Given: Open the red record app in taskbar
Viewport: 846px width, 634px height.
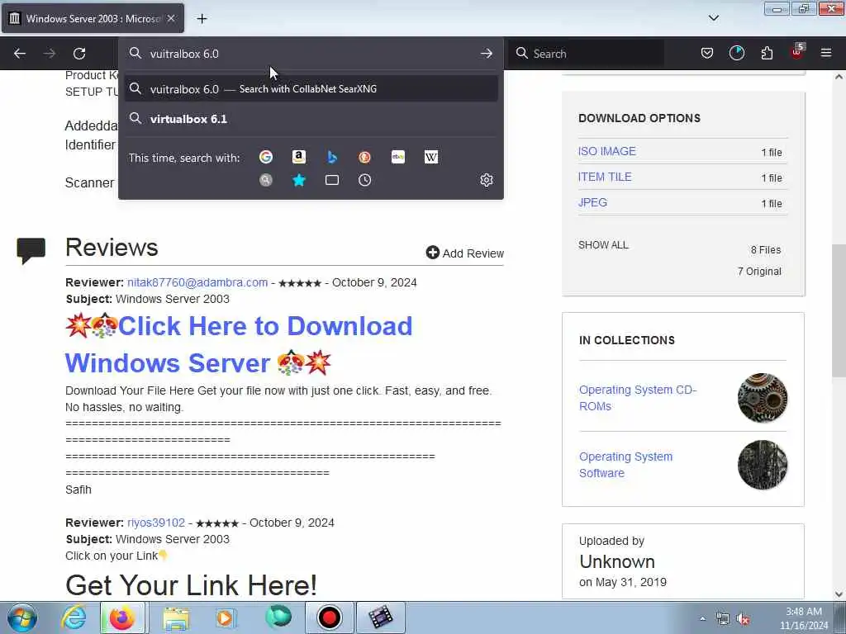Looking at the screenshot, I should (x=329, y=617).
